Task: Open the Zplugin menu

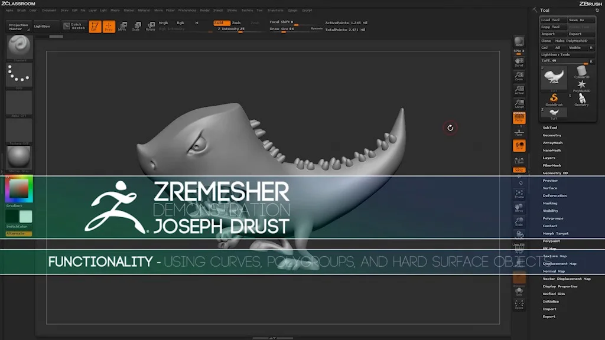Action: click(x=292, y=11)
